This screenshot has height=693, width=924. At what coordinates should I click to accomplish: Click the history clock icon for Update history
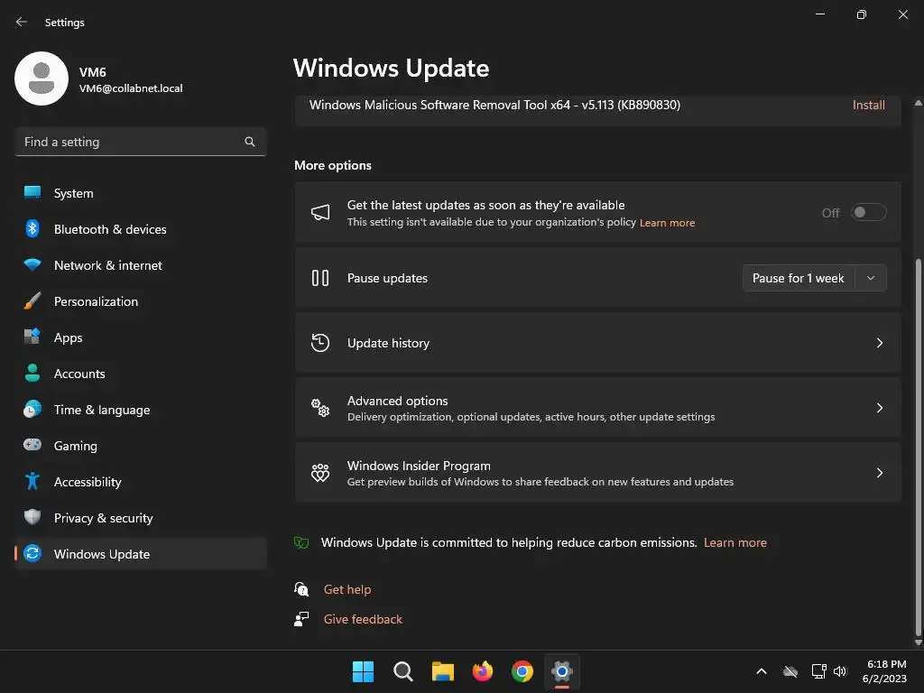(x=320, y=343)
